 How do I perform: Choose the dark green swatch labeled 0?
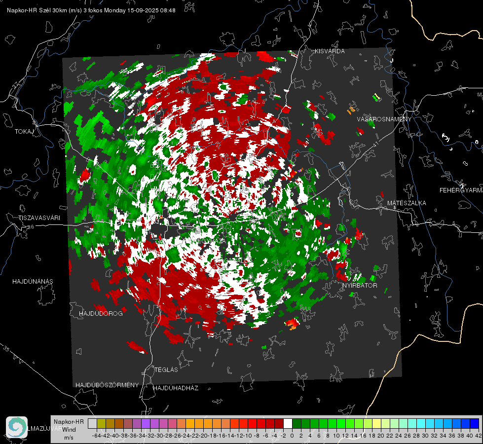click(x=297, y=423)
